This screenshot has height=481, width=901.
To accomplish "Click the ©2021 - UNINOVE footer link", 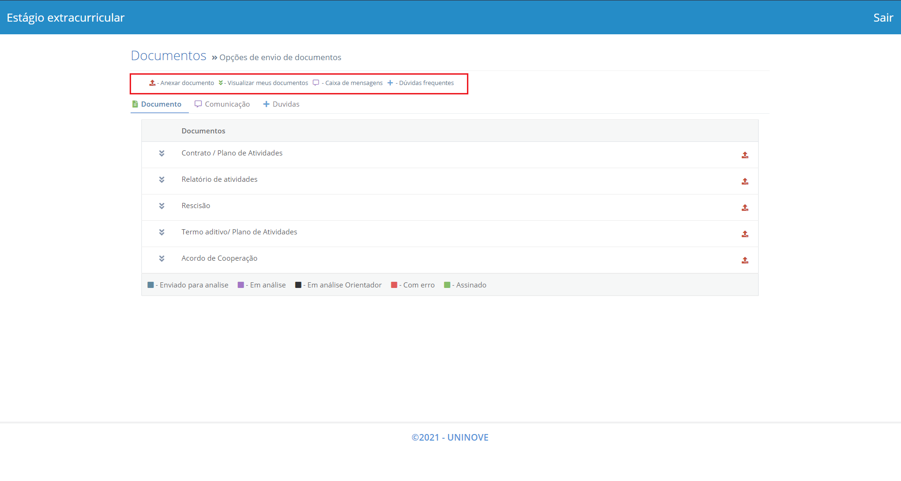I will point(450,437).
